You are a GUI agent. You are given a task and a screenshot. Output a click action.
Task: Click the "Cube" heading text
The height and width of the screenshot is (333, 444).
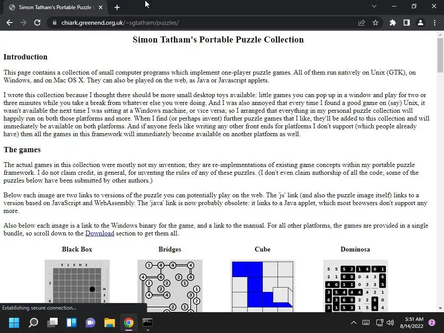(x=262, y=249)
